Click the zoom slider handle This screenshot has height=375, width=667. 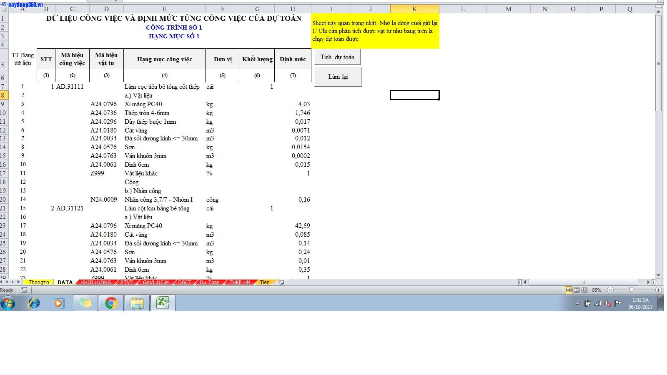pyautogui.click(x=631, y=290)
